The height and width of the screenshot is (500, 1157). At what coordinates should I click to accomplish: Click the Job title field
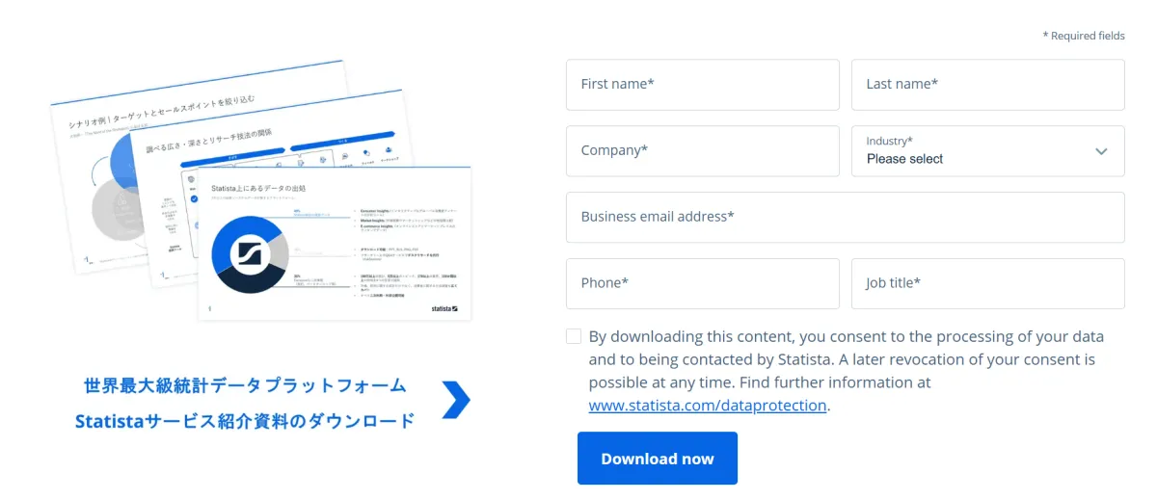[x=987, y=283]
